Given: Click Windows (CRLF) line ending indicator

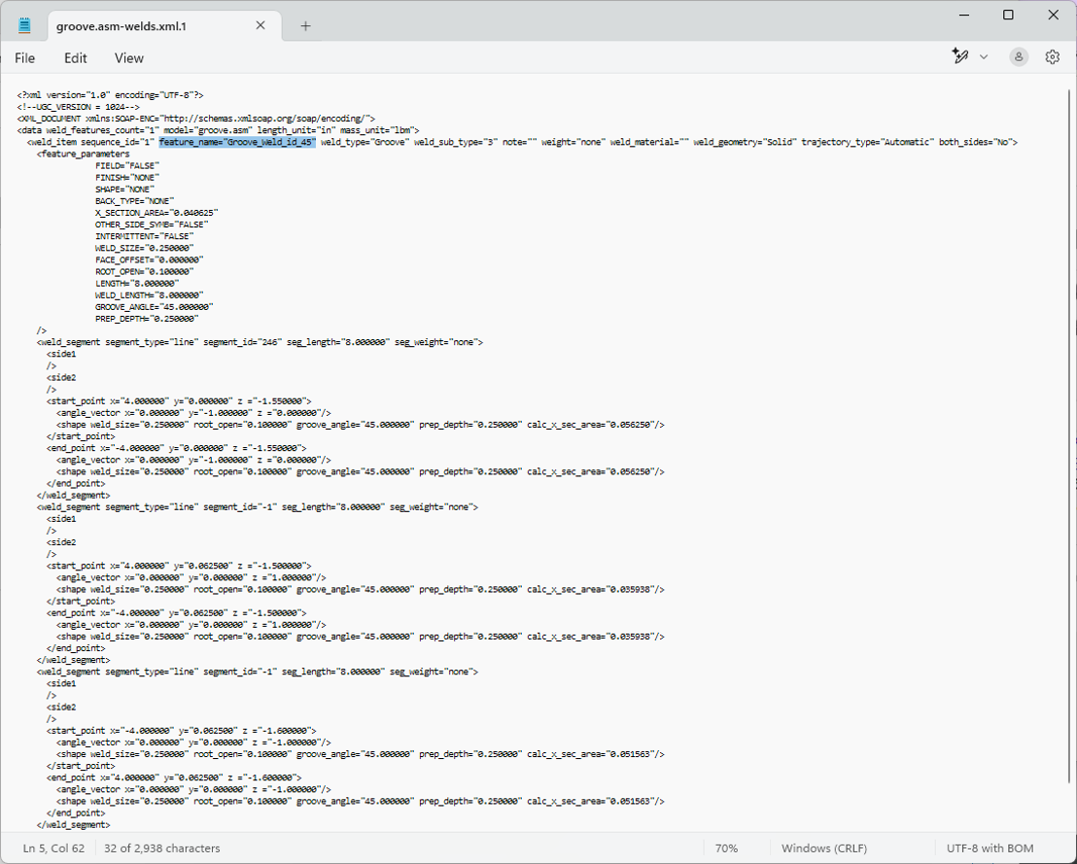Looking at the screenshot, I should (824, 848).
